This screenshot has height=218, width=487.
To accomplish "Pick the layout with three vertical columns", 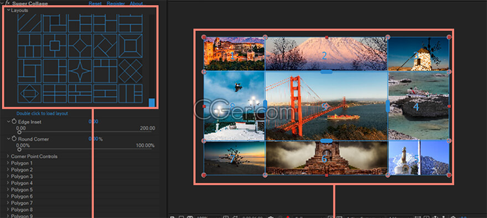I will point(131,94).
